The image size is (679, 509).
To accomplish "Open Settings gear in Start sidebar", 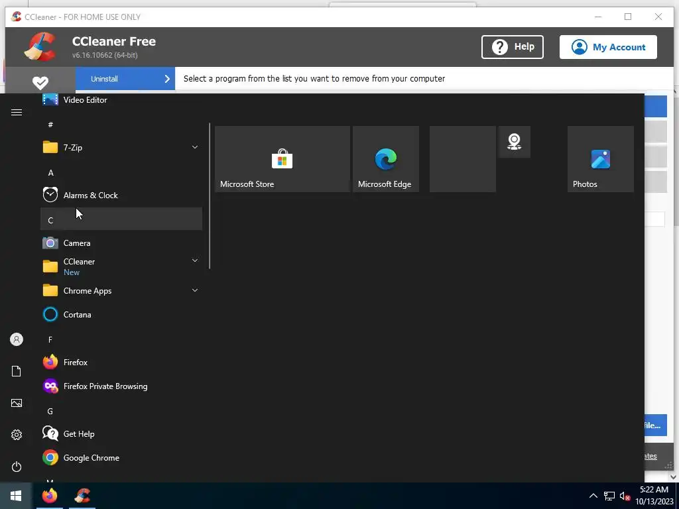I will pos(17,435).
